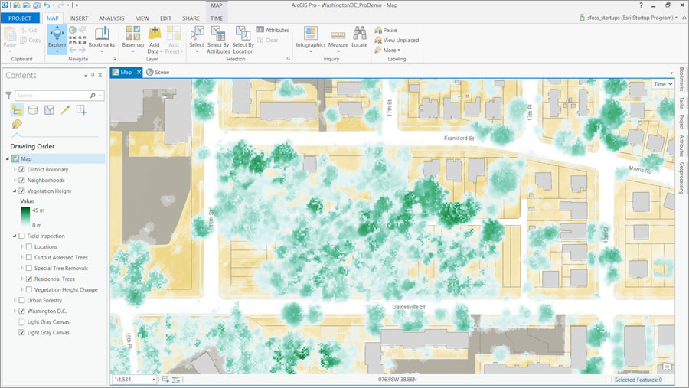This screenshot has height=388, width=689.
Task: Open the Infographics tool
Action: [x=311, y=39]
